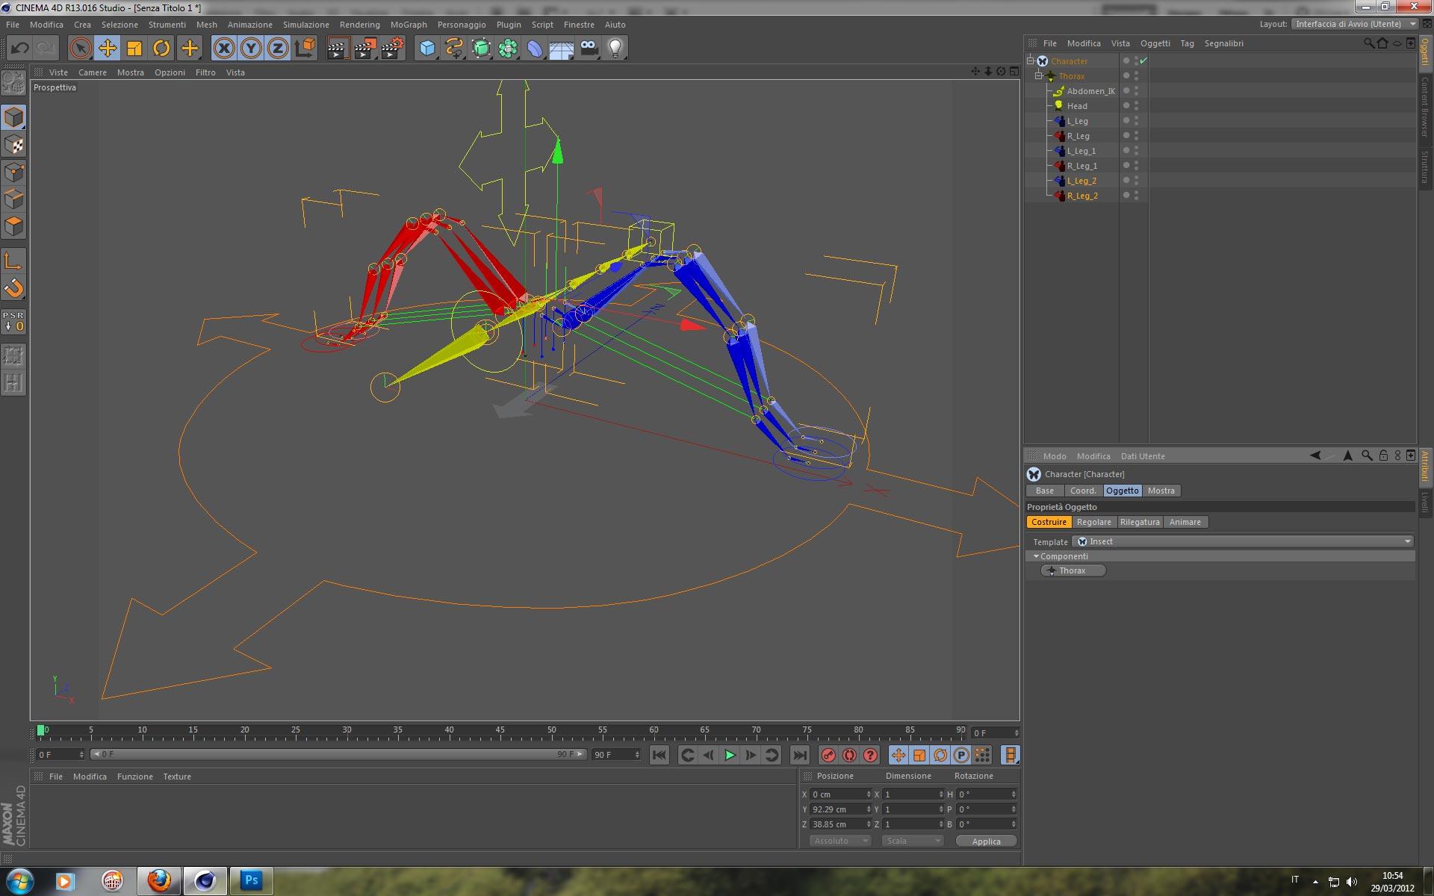Toggle Z axis lock
The image size is (1434, 896).
(278, 49)
